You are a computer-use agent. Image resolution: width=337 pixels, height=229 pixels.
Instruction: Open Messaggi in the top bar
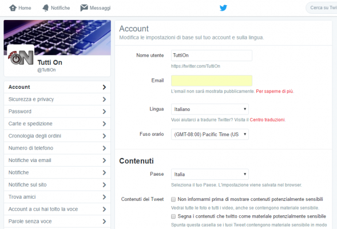point(96,8)
